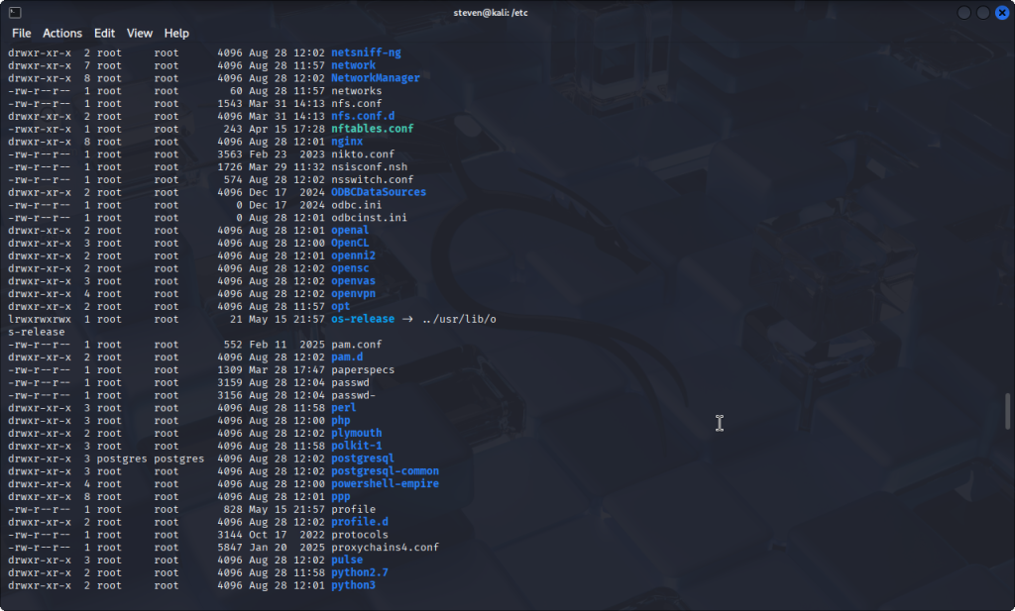The height and width of the screenshot is (611, 1015).
Task: Click the postgresql-common directory name
Action: (x=385, y=471)
